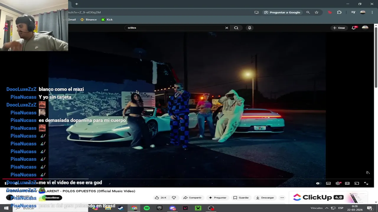Open Discord from the taskbar
The height and width of the screenshot is (212, 378).
click(x=172, y=208)
